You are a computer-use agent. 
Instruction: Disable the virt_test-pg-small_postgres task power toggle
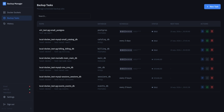(207, 31)
